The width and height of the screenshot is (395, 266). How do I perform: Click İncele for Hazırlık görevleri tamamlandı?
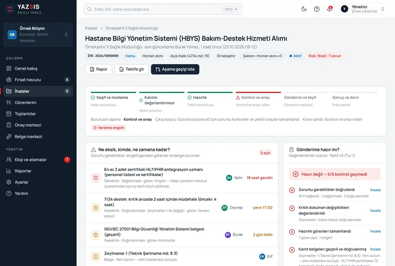[x=375, y=231]
